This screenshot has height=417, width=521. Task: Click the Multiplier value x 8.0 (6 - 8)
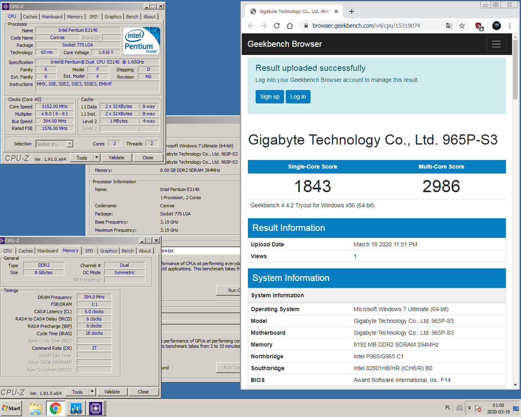click(55, 114)
